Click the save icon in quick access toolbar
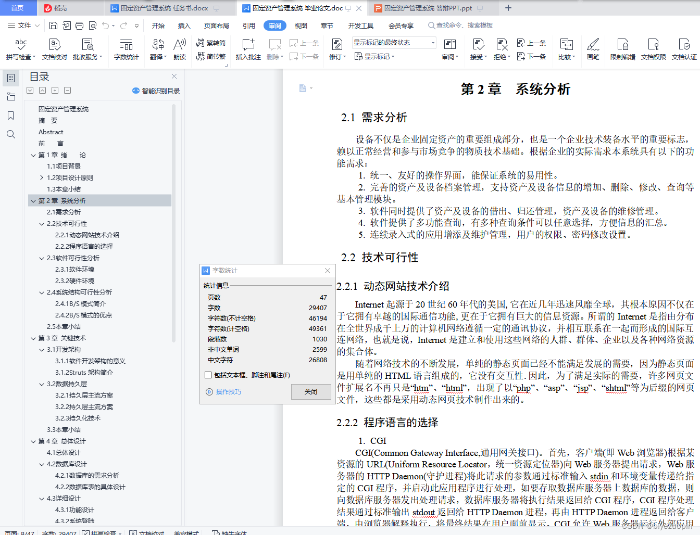Viewport: 700px width, 535px height. click(x=53, y=26)
